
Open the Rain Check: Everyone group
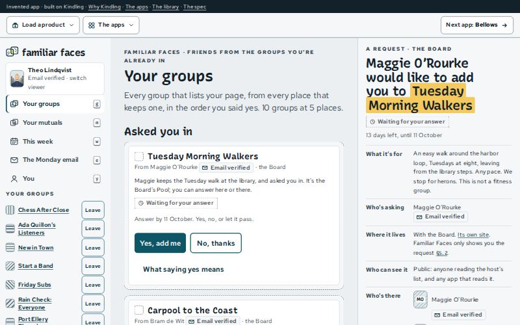(x=35, y=304)
